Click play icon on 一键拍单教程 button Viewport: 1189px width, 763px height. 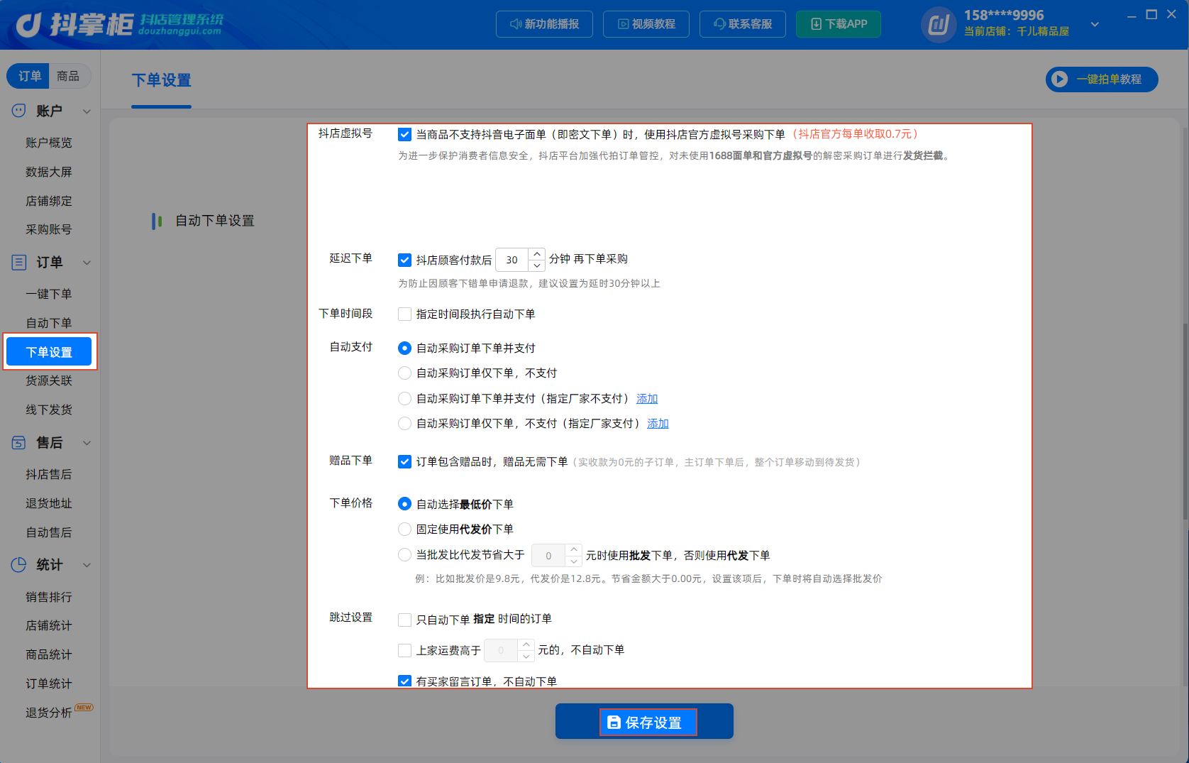tap(1060, 79)
